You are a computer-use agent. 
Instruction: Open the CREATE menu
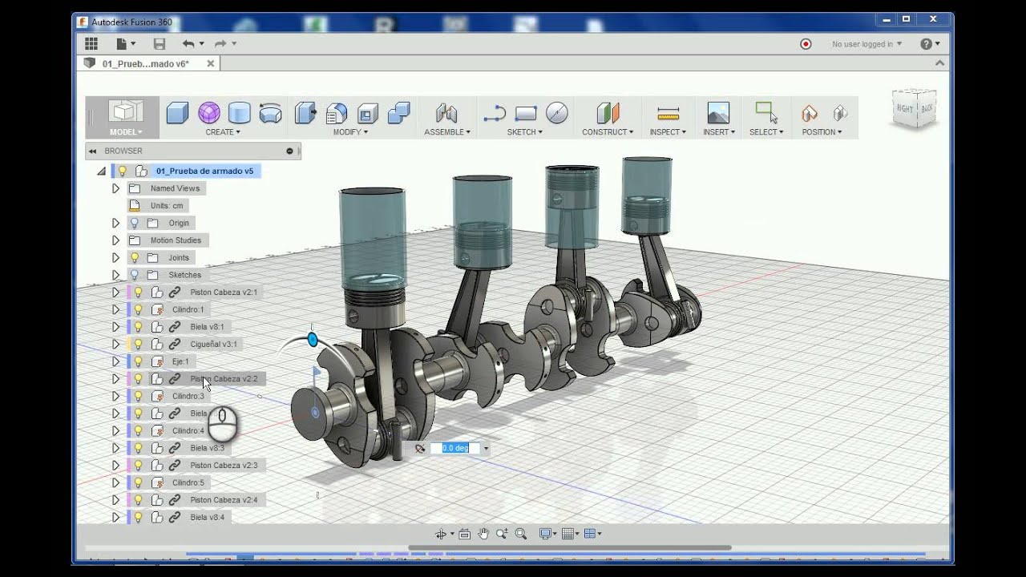pyautogui.click(x=223, y=132)
